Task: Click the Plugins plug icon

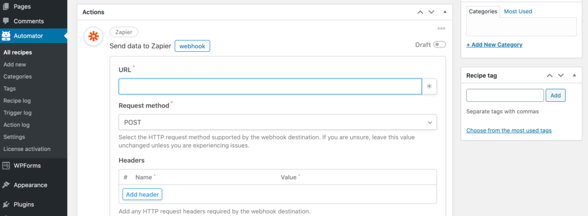Action: pyautogui.click(x=6, y=205)
